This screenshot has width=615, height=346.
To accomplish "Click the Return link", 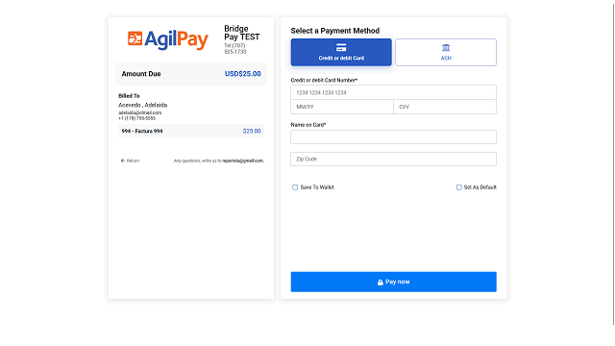I will (x=131, y=161).
